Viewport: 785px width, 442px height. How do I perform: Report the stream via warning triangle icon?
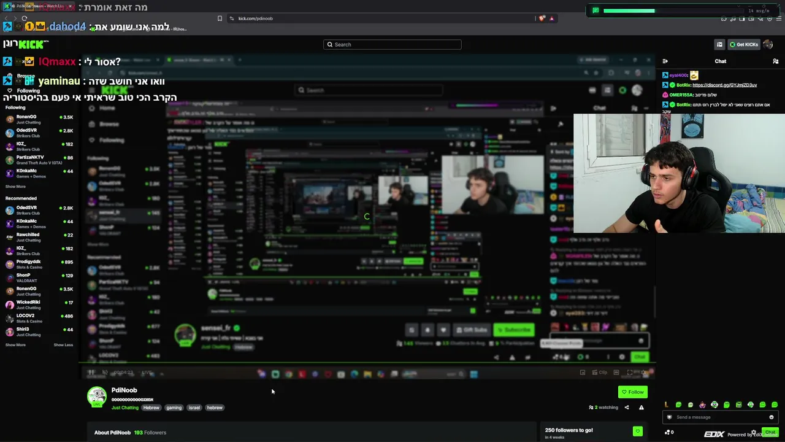(x=641, y=407)
